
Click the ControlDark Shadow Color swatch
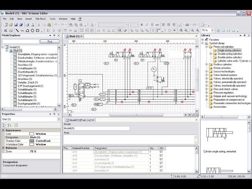[31, 141]
